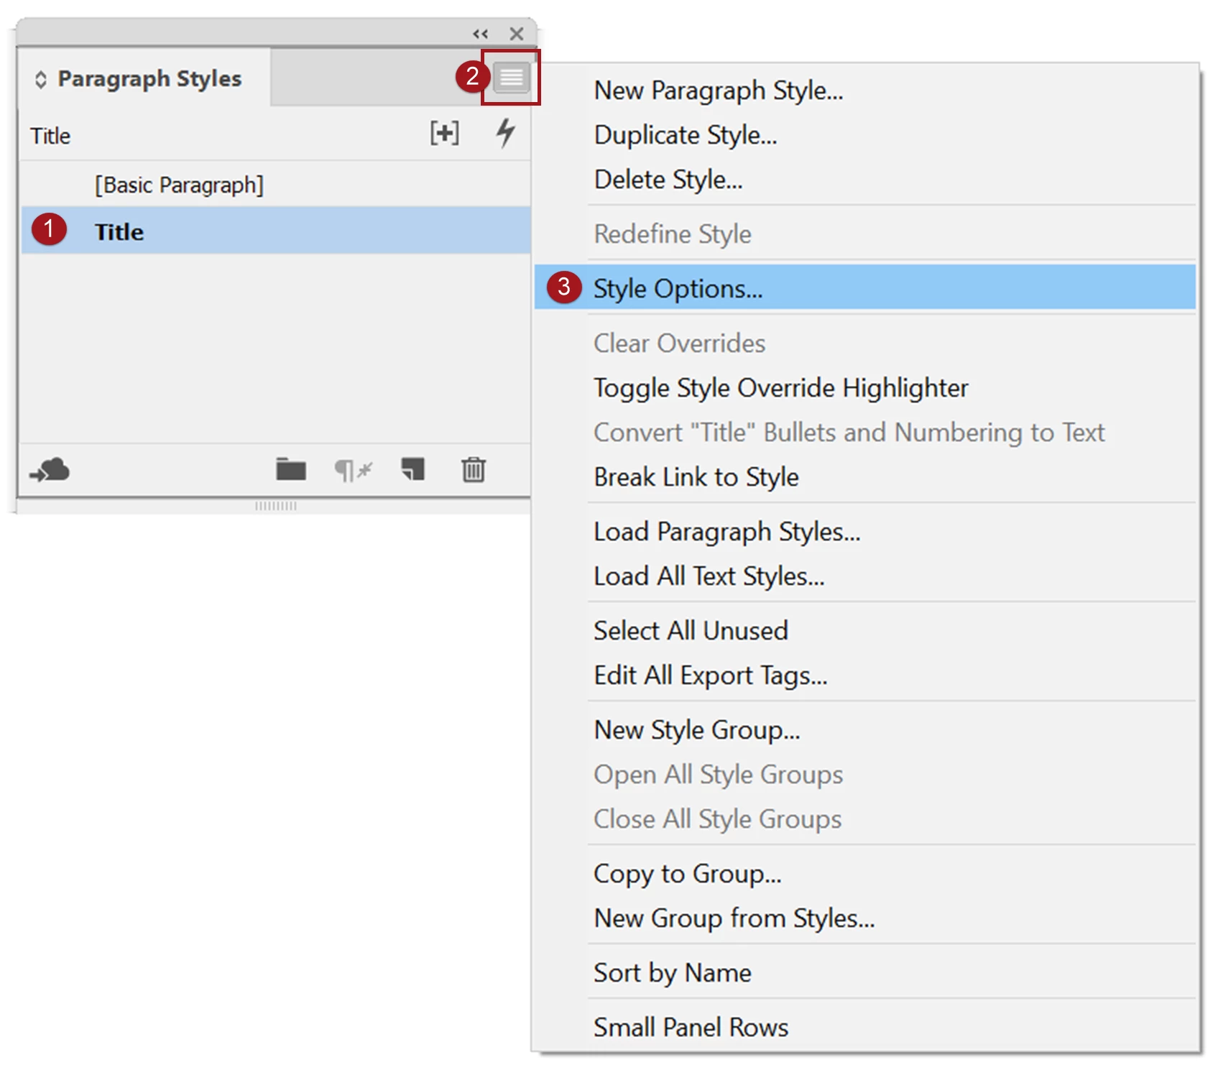This screenshot has width=1213, height=1065.
Task: Choose New Paragraph Style...
Action: click(x=865, y=91)
